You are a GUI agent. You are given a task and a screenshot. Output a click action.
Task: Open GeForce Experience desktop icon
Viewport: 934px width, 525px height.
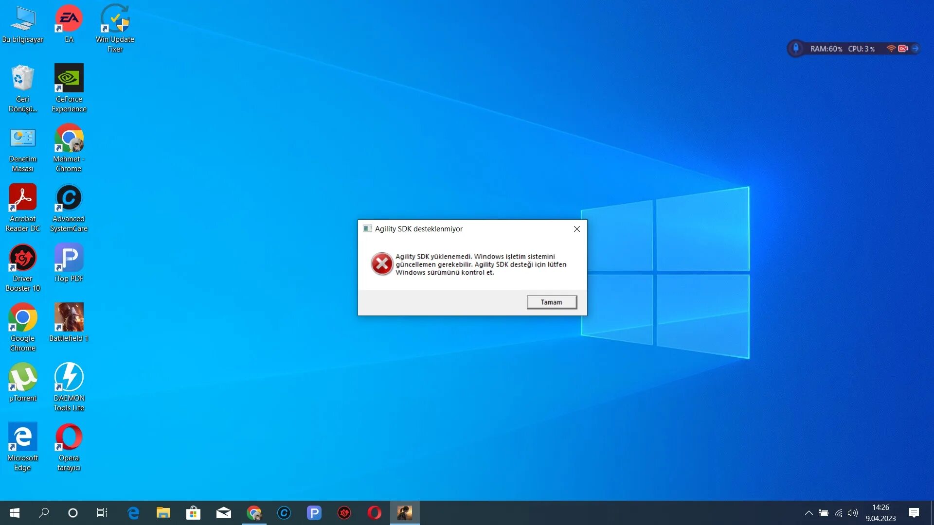pos(69,79)
